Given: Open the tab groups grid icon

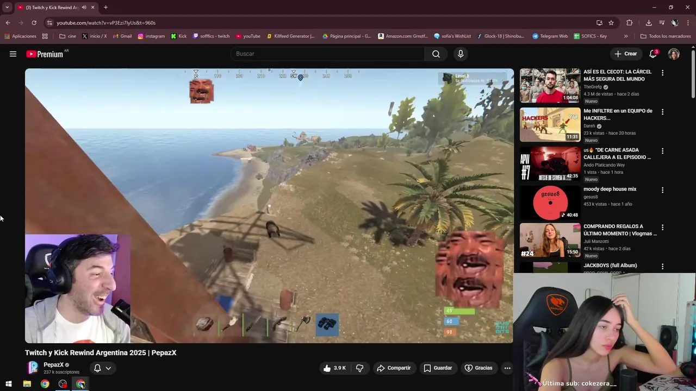Looking at the screenshot, I should pos(45,36).
